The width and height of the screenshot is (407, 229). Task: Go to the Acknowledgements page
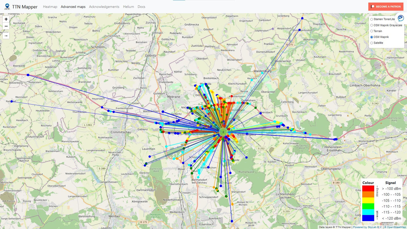point(104,7)
